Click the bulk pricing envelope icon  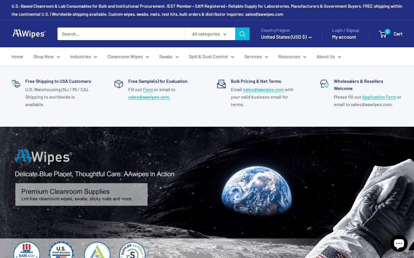(221, 84)
